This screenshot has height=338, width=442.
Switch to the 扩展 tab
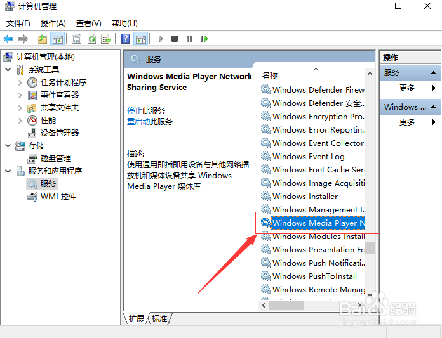point(136,318)
